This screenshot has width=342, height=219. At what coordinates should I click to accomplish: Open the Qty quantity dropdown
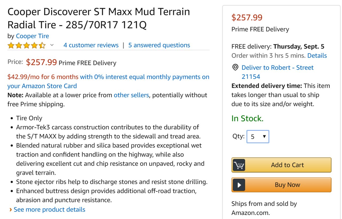pos(258,137)
